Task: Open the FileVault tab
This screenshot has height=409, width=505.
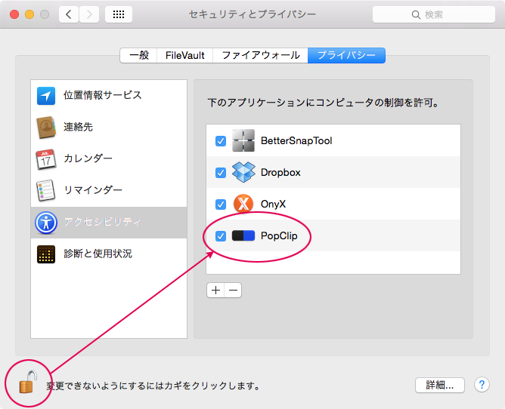Action: tap(185, 55)
